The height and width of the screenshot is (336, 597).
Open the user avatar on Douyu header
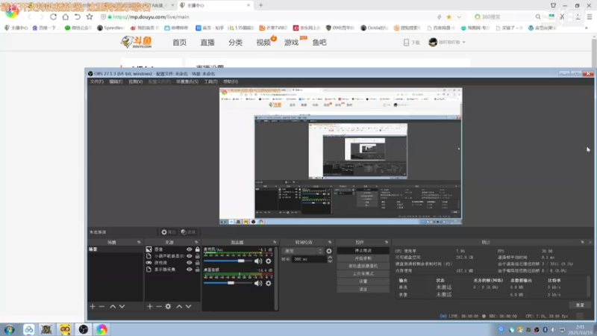pos(433,43)
